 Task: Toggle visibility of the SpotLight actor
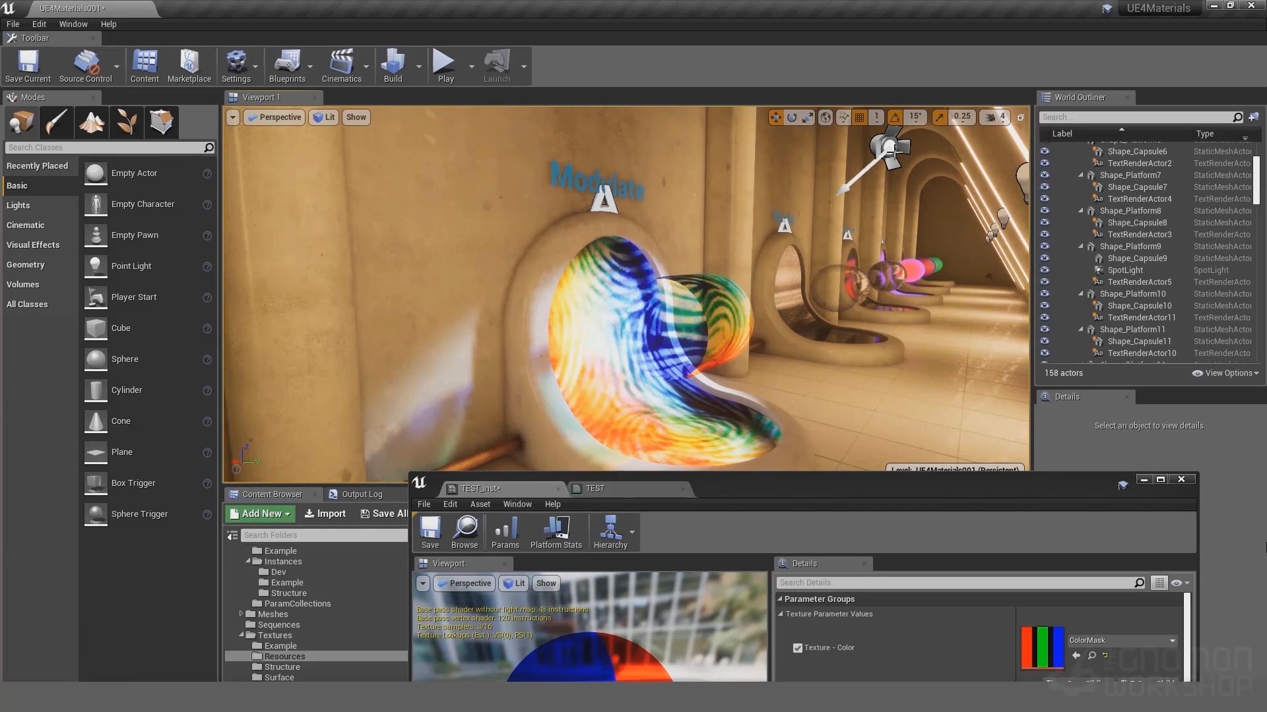click(1046, 270)
